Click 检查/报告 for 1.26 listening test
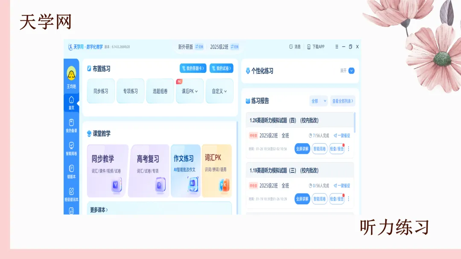This screenshot has width=461, height=259. coord(337,149)
